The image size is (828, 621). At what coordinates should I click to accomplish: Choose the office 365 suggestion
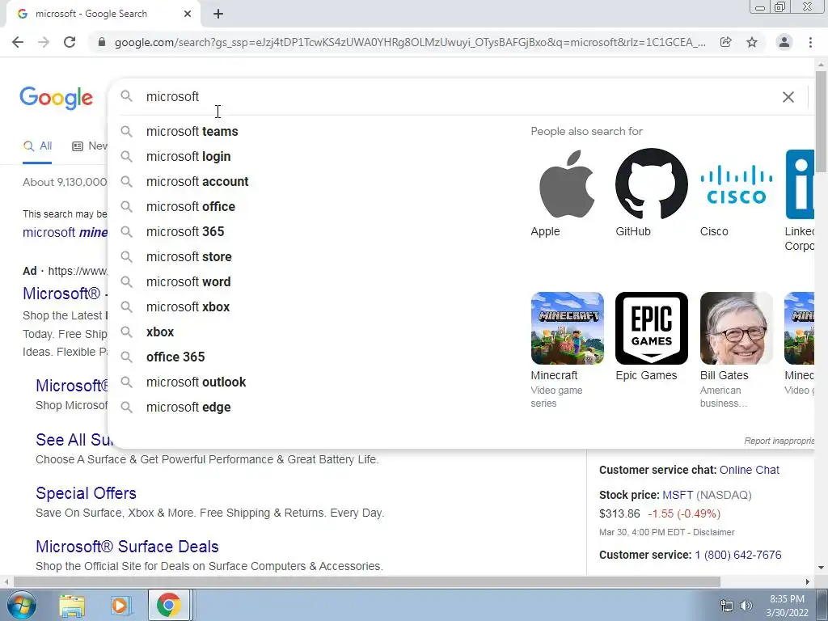tap(175, 357)
